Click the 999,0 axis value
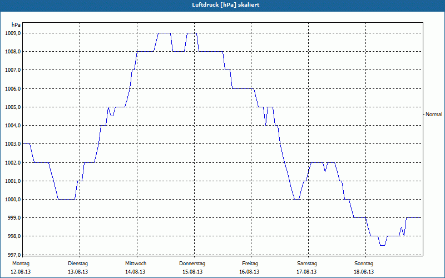Image resolution: width=445 pixels, height=278 pixels. click(x=14, y=217)
